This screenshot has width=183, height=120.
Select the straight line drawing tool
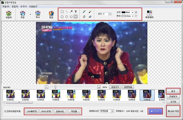(67, 12)
